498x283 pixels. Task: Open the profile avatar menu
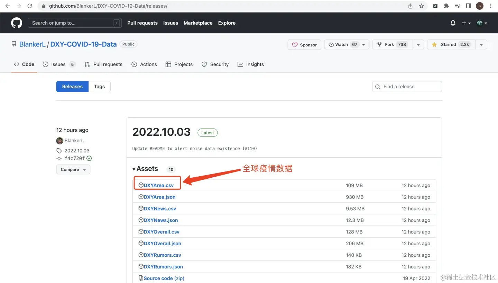(x=480, y=23)
